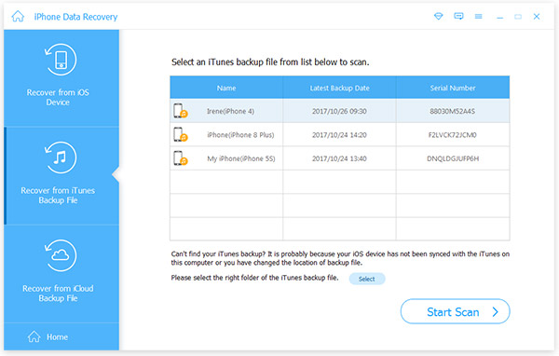Click the Irene iPhone 4 device icon

tap(181, 111)
